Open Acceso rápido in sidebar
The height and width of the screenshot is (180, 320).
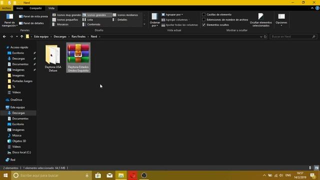click(17, 47)
